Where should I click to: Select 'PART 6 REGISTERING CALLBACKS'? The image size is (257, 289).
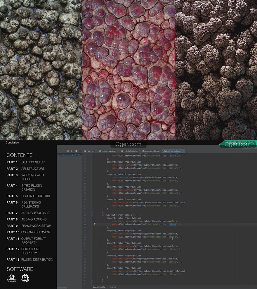pyautogui.click(x=24, y=204)
